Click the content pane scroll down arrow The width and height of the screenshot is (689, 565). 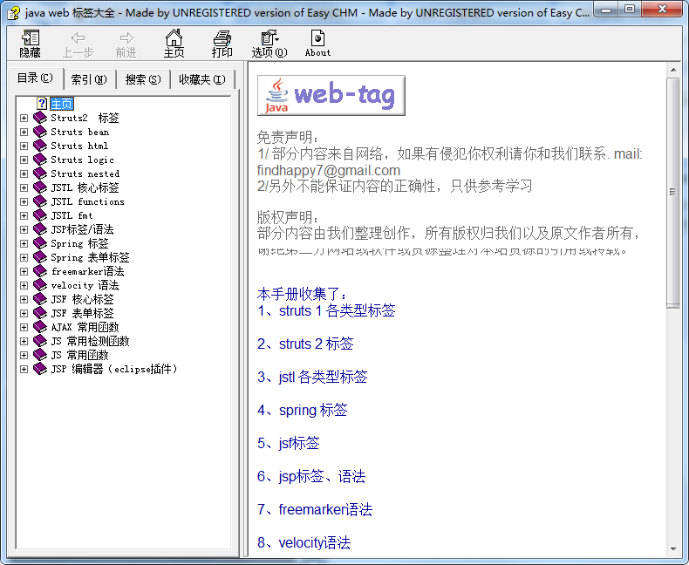672,549
